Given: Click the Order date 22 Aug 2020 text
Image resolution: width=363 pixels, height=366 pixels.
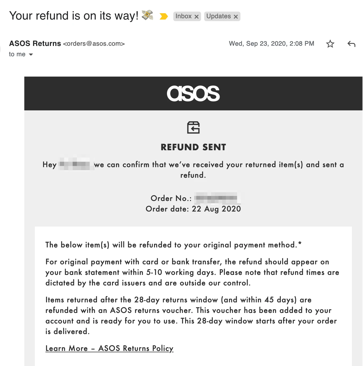Looking at the screenshot, I should click(193, 209).
